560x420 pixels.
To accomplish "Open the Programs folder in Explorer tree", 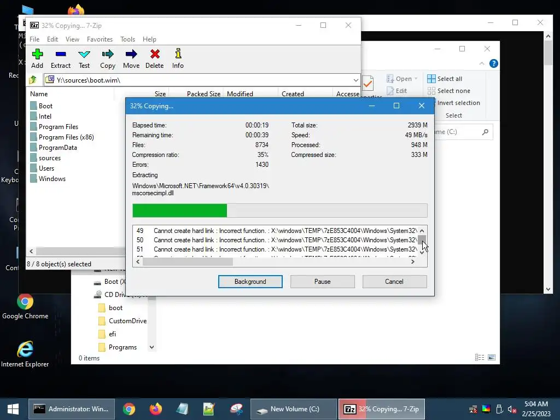I will 118,347.
